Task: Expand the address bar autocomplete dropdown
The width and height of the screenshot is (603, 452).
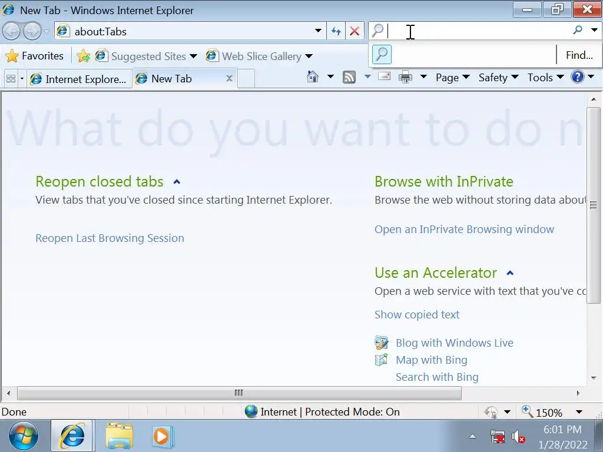Action: click(318, 31)
